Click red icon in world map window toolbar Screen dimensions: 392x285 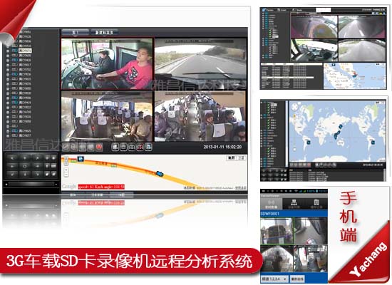pos(309,165)
